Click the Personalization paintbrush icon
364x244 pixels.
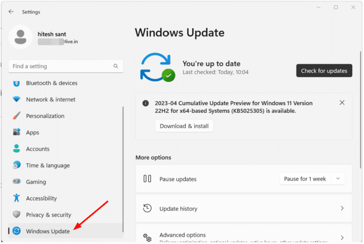click(16, 116)
